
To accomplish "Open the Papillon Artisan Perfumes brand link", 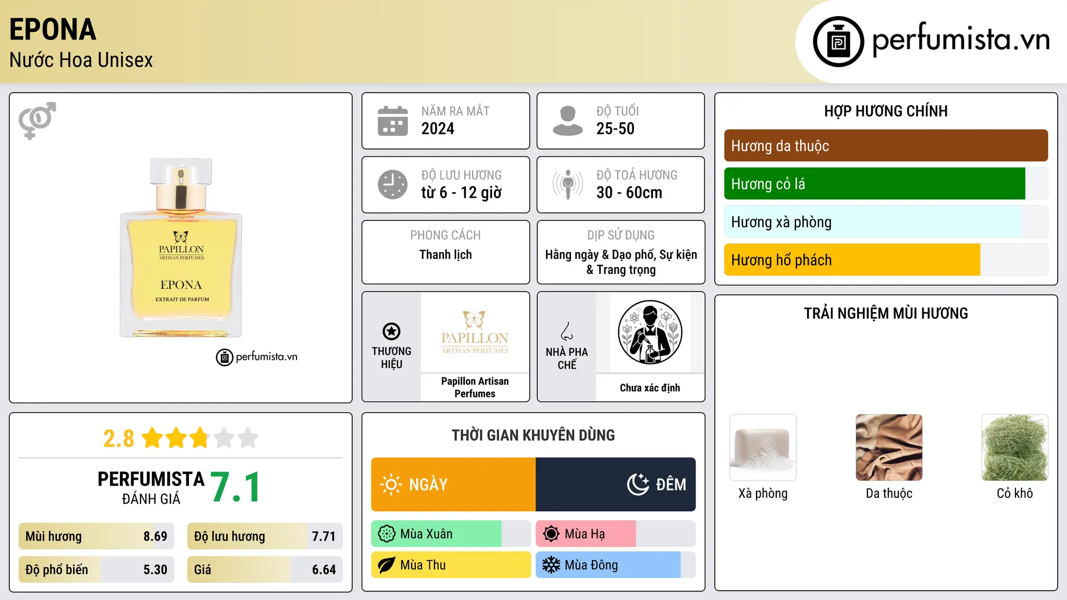I will pyautogui.click(x=475, y=387).
